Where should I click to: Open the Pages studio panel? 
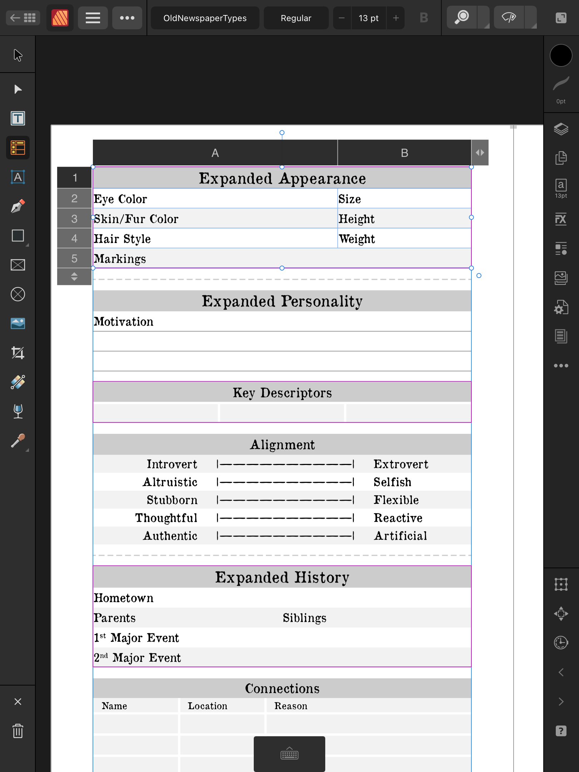pyautogui.click(x=561, y=158)
